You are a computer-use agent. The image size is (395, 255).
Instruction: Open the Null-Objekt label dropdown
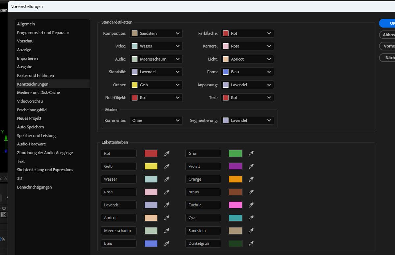click(x=156, y=98)
